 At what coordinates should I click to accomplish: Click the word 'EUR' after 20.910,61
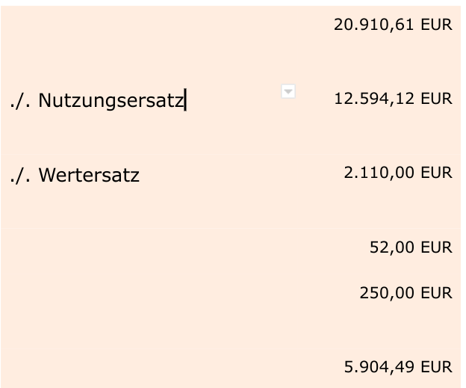click(x=436, y=25)
